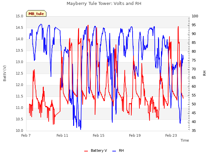The width and height of the screenshot is (209, 157).
Task: Click the 11.5 left axis value
Action: pyautogui.click(x=20, y=96)
